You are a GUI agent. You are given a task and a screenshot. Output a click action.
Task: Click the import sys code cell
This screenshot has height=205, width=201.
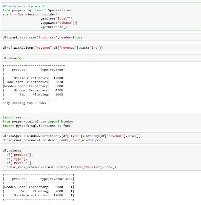(101, 121)
